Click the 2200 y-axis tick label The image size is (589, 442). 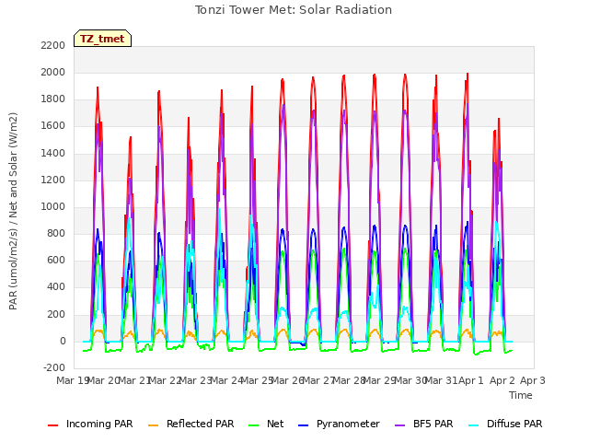[x=53, y=45]
